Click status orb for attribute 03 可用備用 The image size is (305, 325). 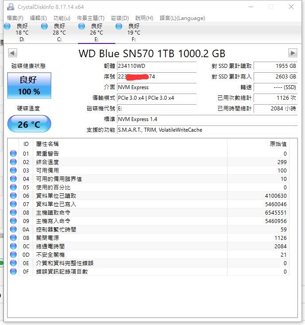13,170
